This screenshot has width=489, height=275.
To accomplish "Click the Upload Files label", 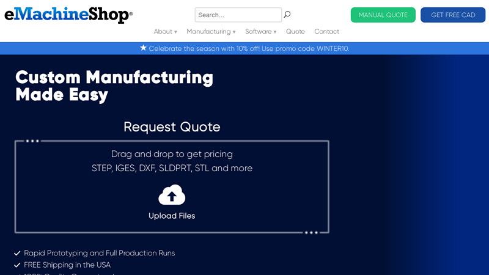I will tap(172, 216).
